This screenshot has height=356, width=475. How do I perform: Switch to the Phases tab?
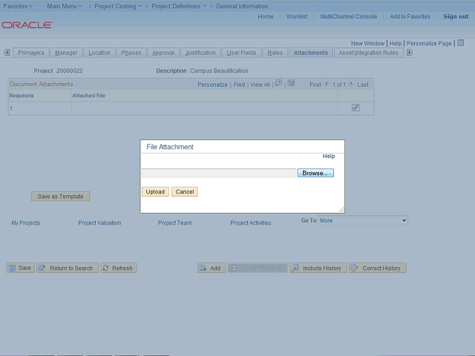[131, 53]
